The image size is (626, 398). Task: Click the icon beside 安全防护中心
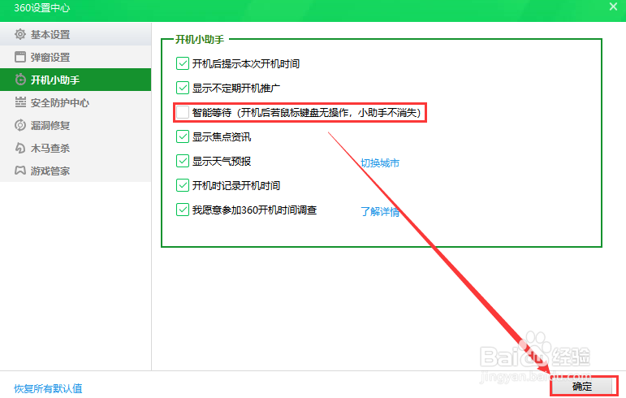click(20, 102)
